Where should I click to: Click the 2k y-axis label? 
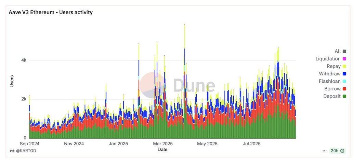point(24,99)
